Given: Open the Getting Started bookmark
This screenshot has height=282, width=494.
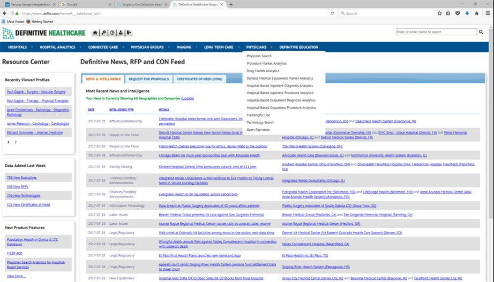Looking at the screenshot, I should pos(40,22).
